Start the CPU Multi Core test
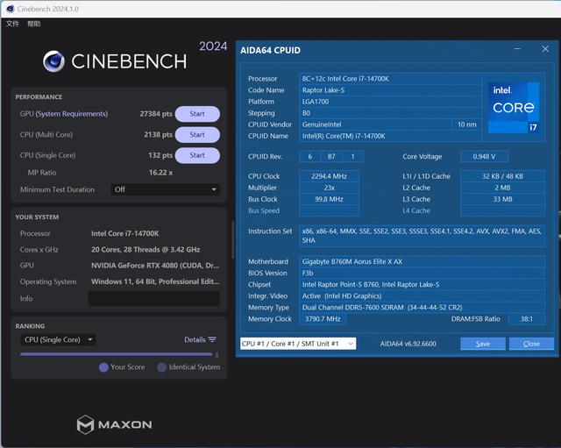Viewport: 561px width, 448px height. [197, 134]
